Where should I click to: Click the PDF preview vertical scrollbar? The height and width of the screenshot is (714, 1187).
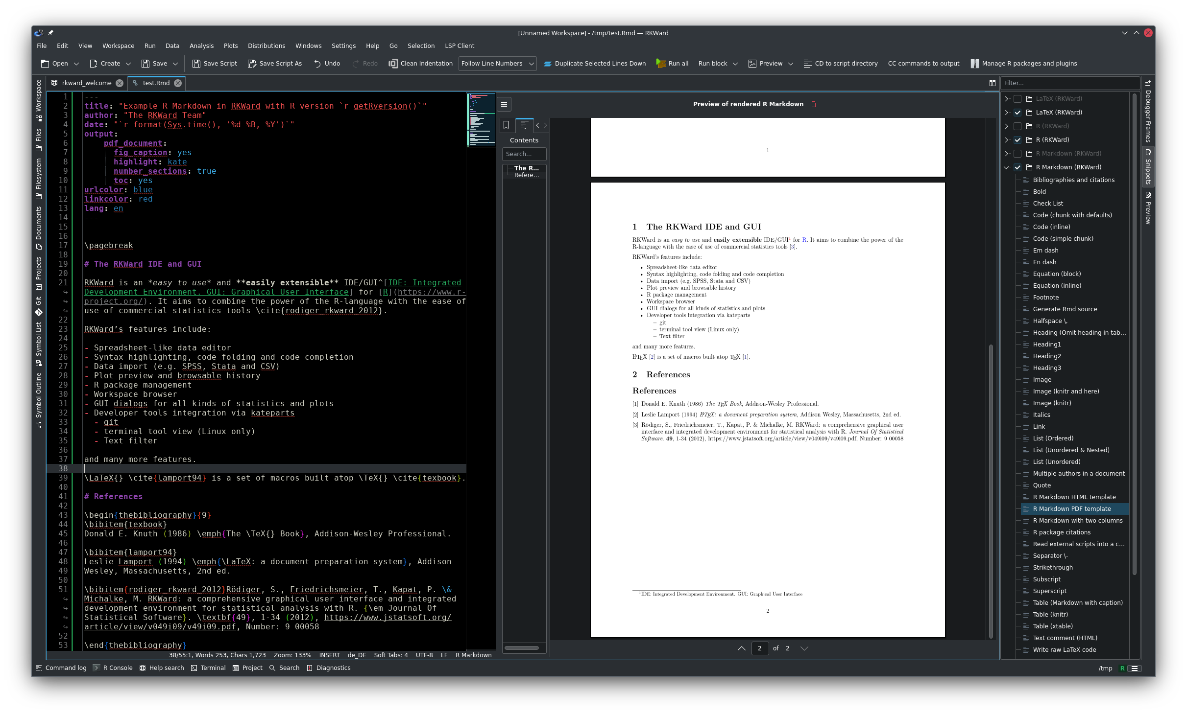tap(991, 492)
